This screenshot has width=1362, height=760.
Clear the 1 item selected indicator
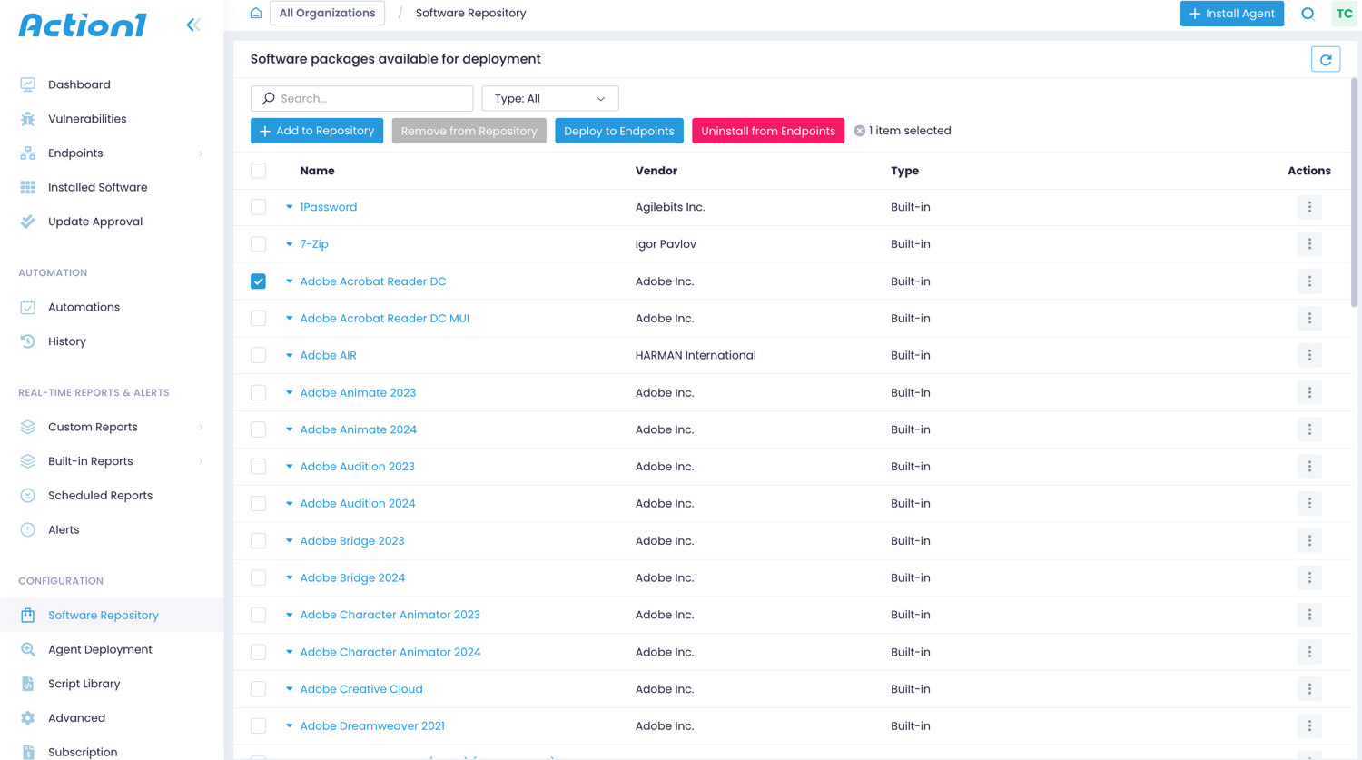tap(860, 131)
